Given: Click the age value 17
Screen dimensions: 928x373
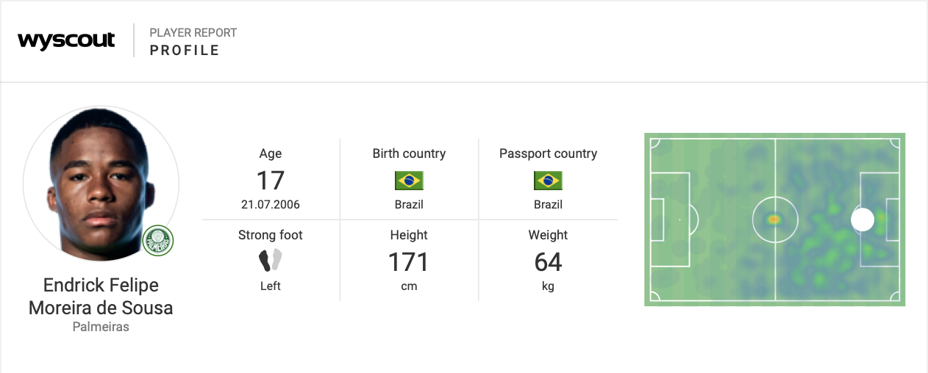Looking at the screenshot, I should (271, 181).
